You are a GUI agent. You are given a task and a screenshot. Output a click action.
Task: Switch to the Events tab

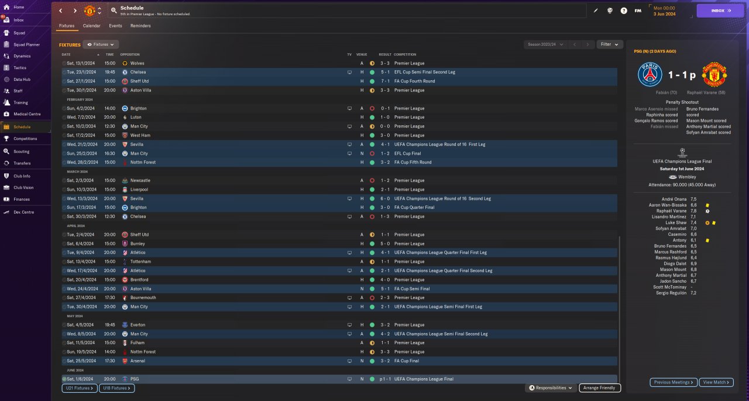coord(115,26)
